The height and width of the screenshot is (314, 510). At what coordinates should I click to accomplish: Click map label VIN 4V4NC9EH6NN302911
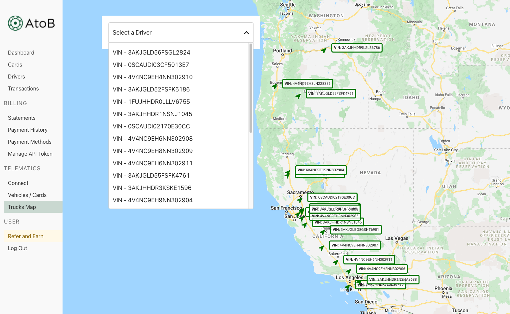[x=369, y=259]
